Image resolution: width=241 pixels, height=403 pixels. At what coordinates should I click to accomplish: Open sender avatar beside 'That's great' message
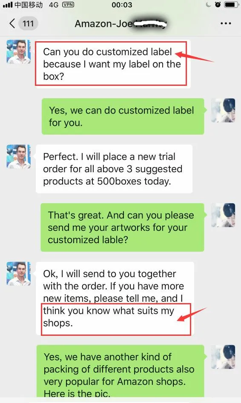tap(223, 215)
